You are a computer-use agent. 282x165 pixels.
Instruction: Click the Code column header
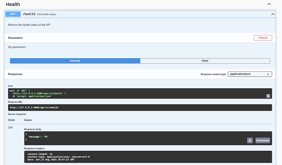(11, 120)
